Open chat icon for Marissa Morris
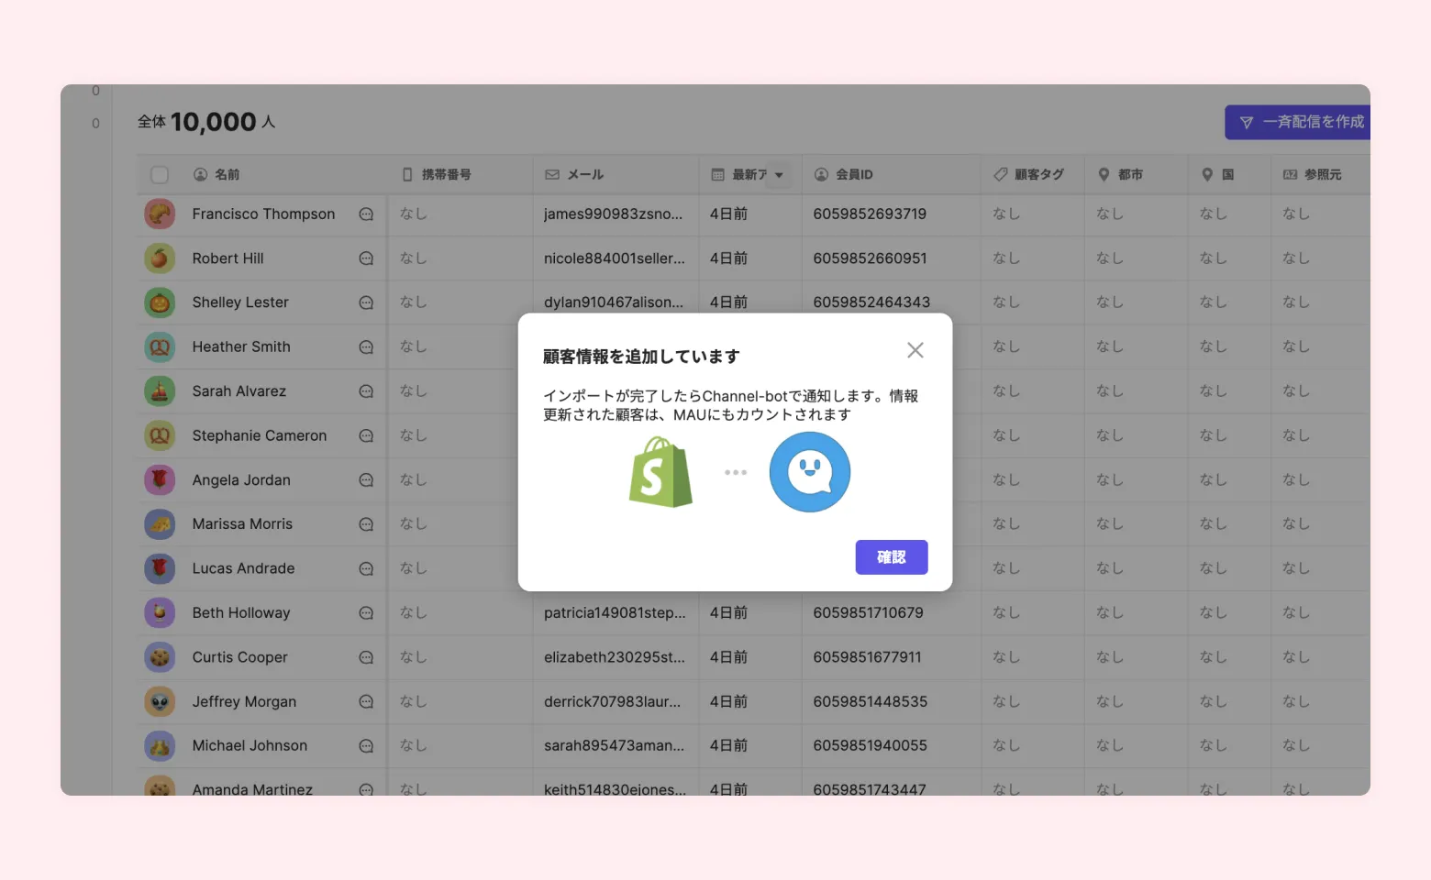1431x880 pixels. (366, 524)
